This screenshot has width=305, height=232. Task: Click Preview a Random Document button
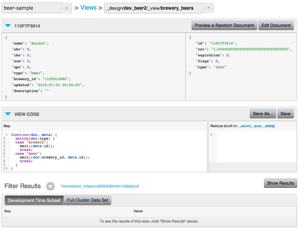[x=224, y=26]
